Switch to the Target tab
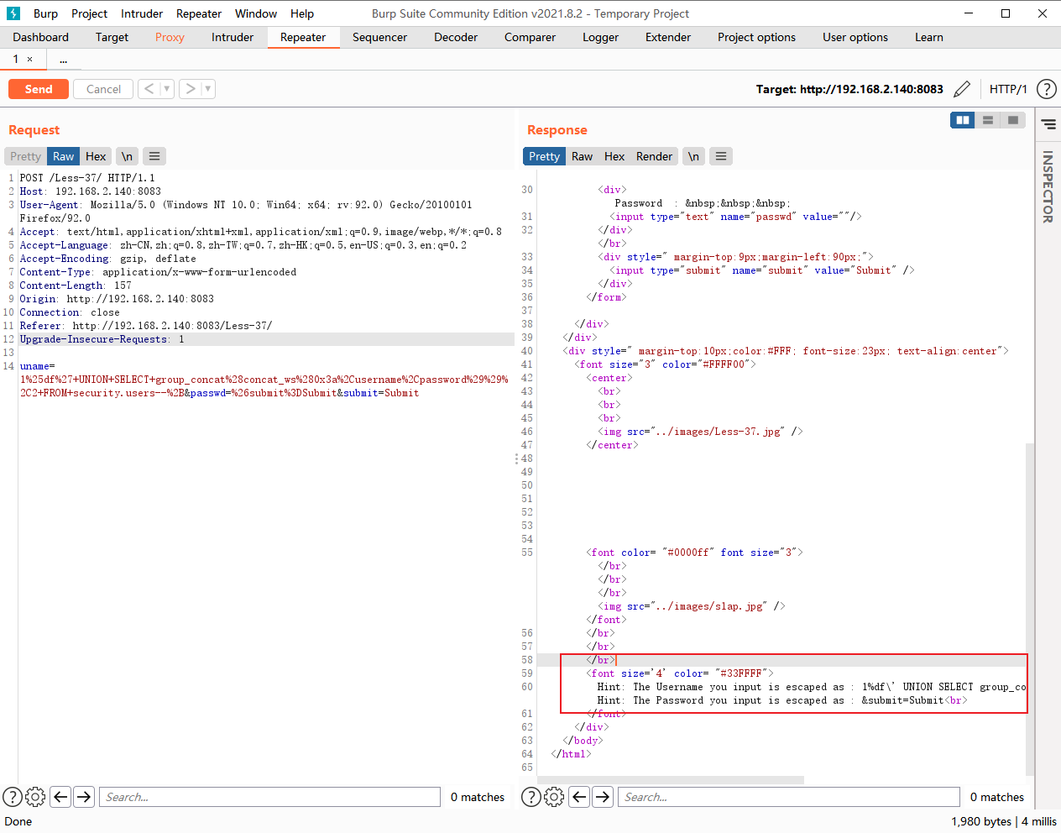 (x=112, y=37)
